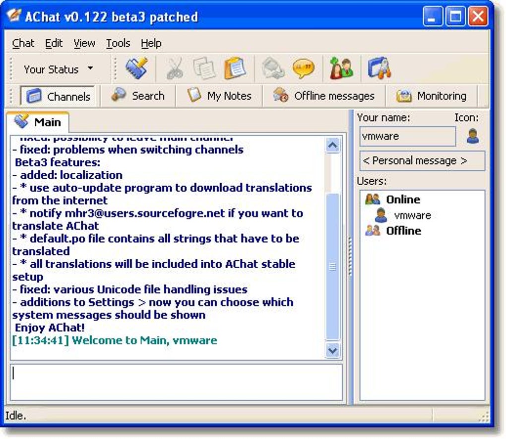Image resolution: width=506 pixels, height=439 pixels.
Task: Close the AChat window
Action: 478,16
